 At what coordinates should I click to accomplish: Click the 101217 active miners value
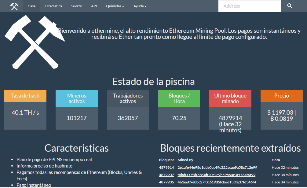pos(77,118)
